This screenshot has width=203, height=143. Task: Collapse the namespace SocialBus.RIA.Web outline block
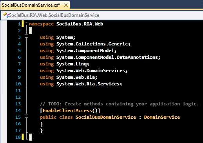tap(26, 23)
